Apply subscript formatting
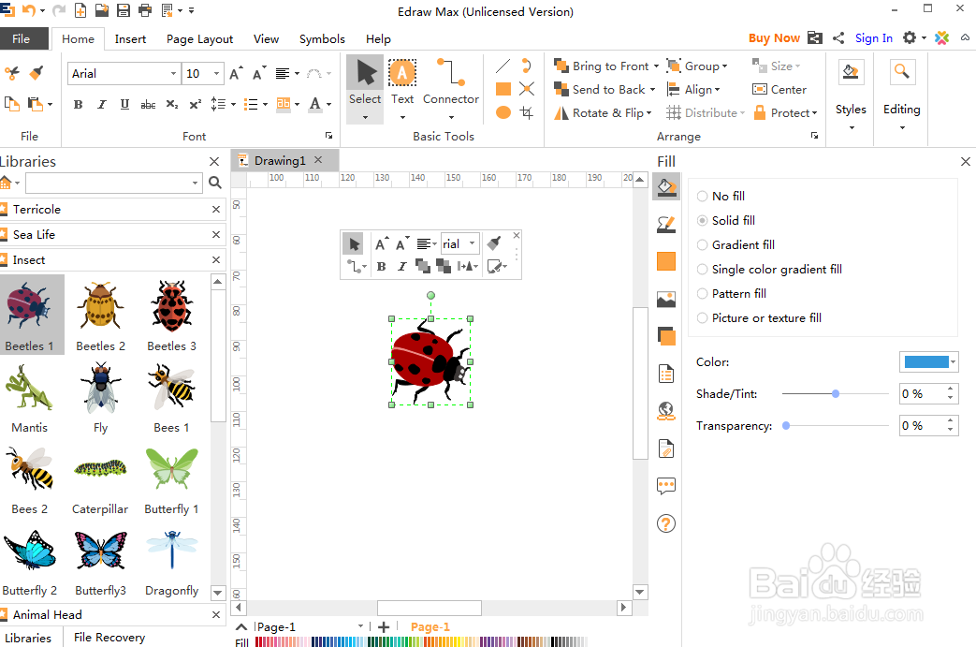The image size is (976, 647). point(172,105)
